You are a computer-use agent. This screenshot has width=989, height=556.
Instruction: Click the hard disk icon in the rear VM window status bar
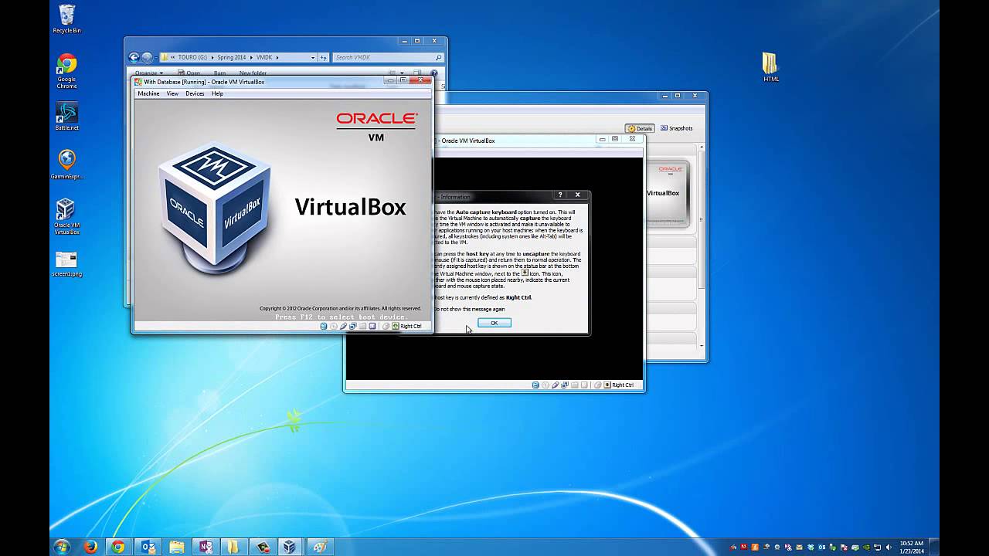(x=535, y=385)
